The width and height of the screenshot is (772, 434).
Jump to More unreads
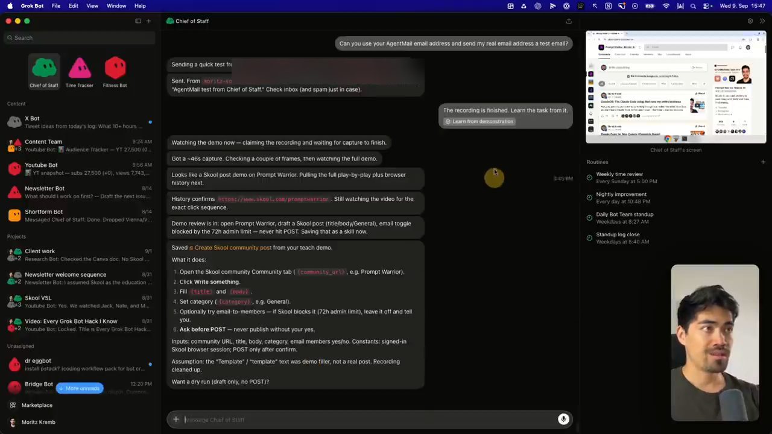80,388
